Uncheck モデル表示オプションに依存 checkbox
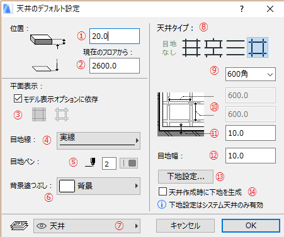 (18, 99)
